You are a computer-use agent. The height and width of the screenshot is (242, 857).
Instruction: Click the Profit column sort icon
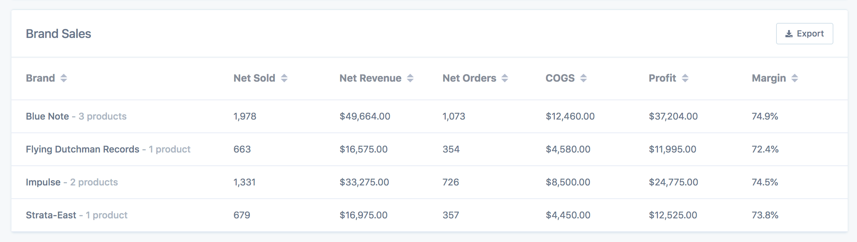click(685, 78)
